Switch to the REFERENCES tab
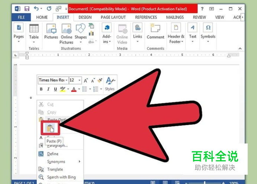Viewport: 257px width, 184px height. click(146, 17)
